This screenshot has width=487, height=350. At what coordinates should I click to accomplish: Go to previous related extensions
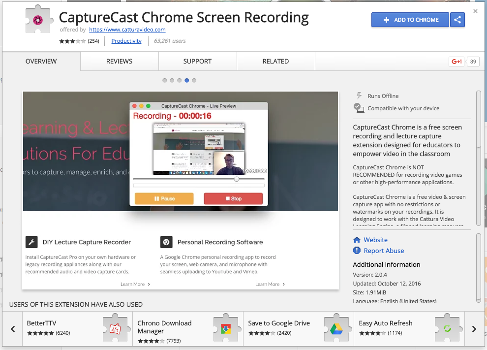(13, 329)
